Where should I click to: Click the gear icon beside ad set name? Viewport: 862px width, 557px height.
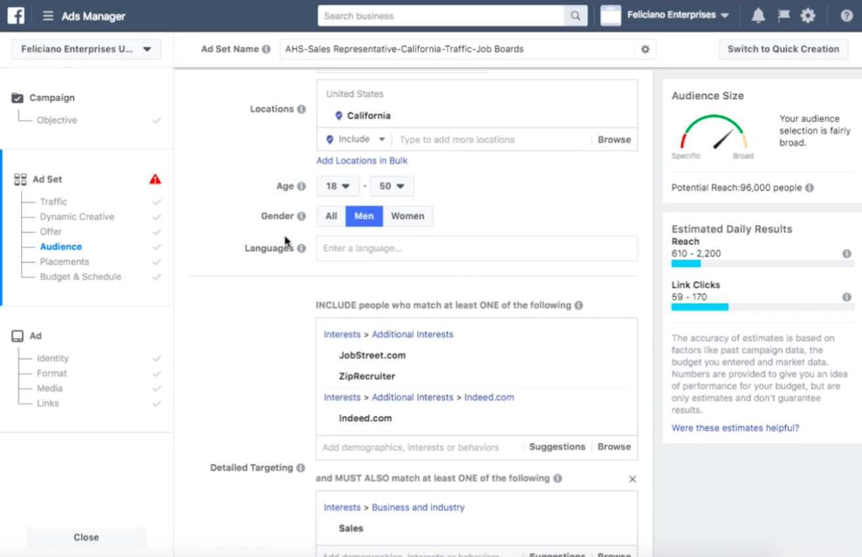point(645,49)
